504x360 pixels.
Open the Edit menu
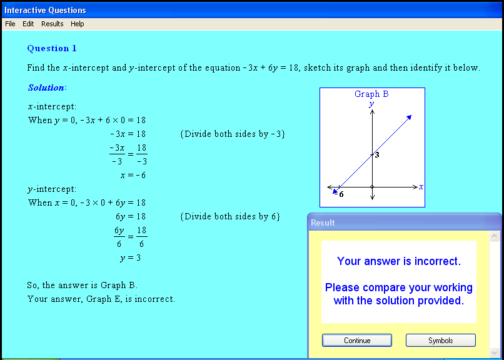[28, 24]
